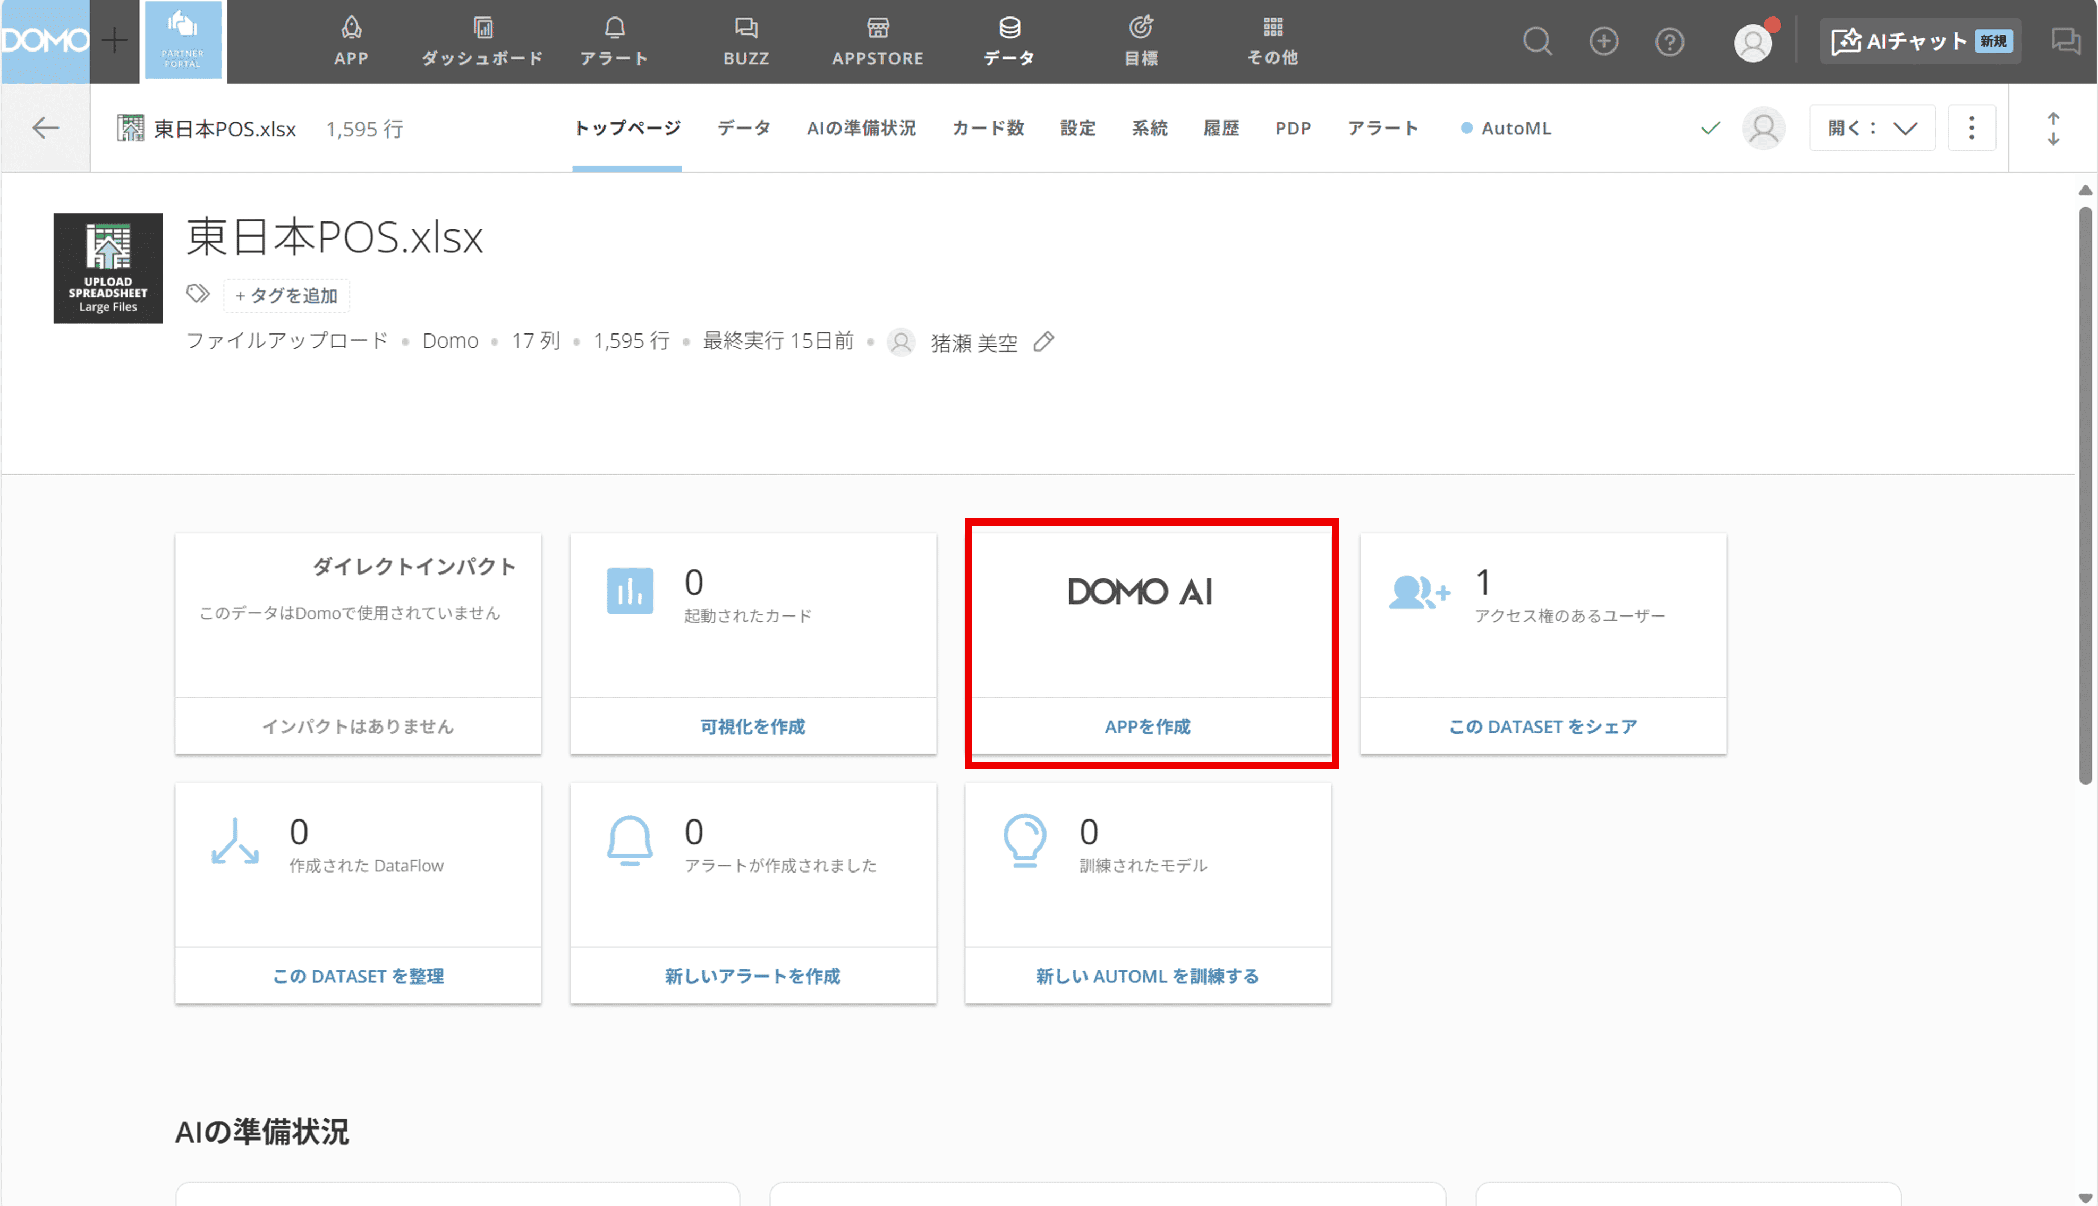The image size is (2098, 1206).
Task: Open the Alerts bell in top navigation
Action: (614, 40)
